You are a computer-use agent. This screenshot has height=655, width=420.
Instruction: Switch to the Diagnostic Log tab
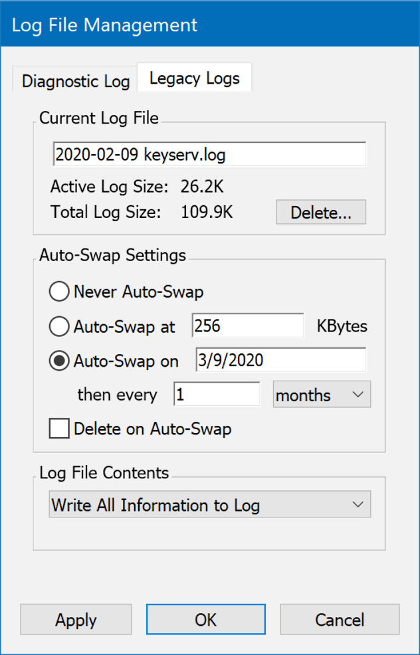click(76, 82)
